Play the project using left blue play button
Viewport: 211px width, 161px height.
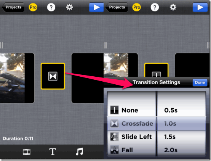[96, 7]
